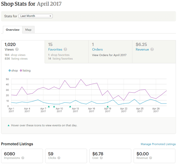Screen dimensions: 177x164
Task: Toggle the listing series in chart legend
Action: pyautogui.click(x=25, y=70)
